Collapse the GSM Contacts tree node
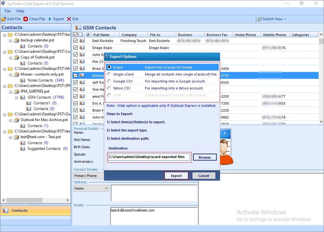 coord(16,98)
